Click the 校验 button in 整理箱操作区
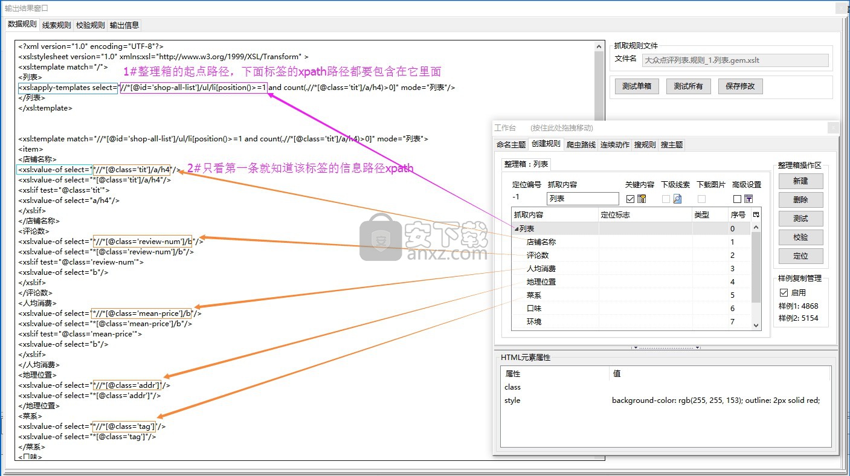This screenshot has height=476, width=850. 800,237
